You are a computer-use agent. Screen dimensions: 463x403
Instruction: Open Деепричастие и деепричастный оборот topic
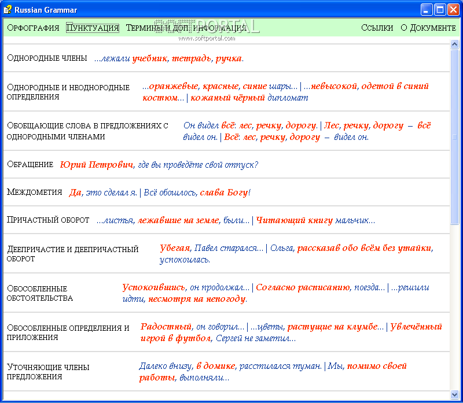click(x=73, y=254)
